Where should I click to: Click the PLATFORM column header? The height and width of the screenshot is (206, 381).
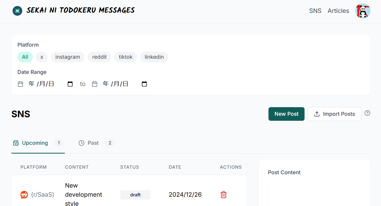coord(34,167)
